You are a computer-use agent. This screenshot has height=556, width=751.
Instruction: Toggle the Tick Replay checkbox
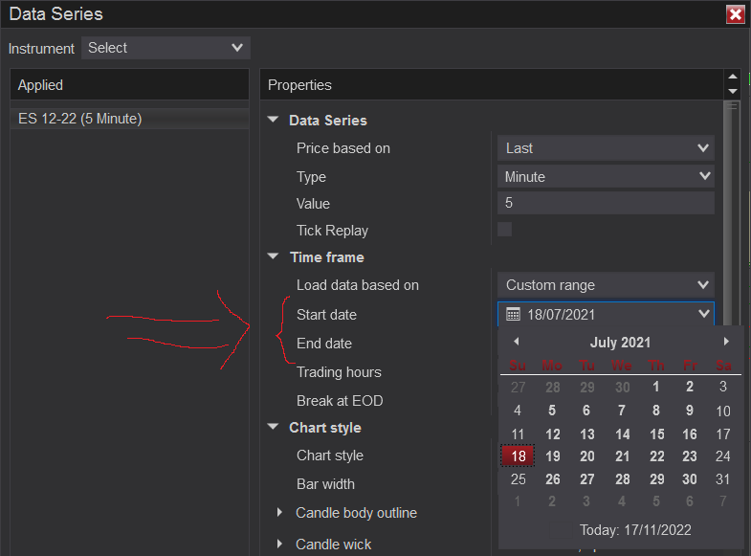tap(504, 230)
